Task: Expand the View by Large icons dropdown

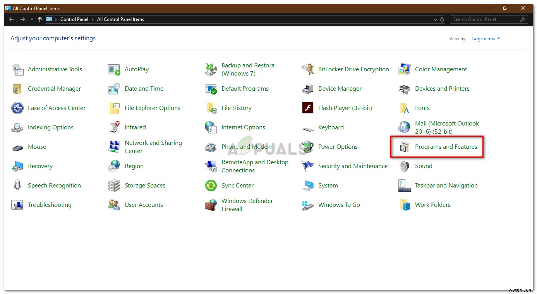Action: coord(486,39)
